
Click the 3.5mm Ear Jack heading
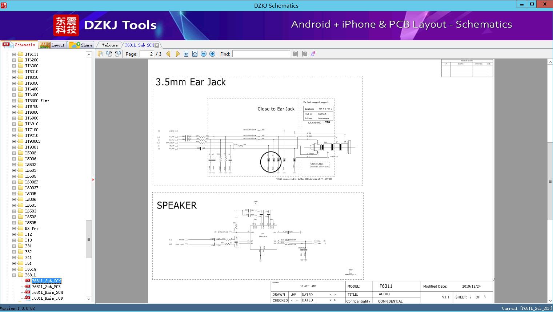[x=191, y=82]
